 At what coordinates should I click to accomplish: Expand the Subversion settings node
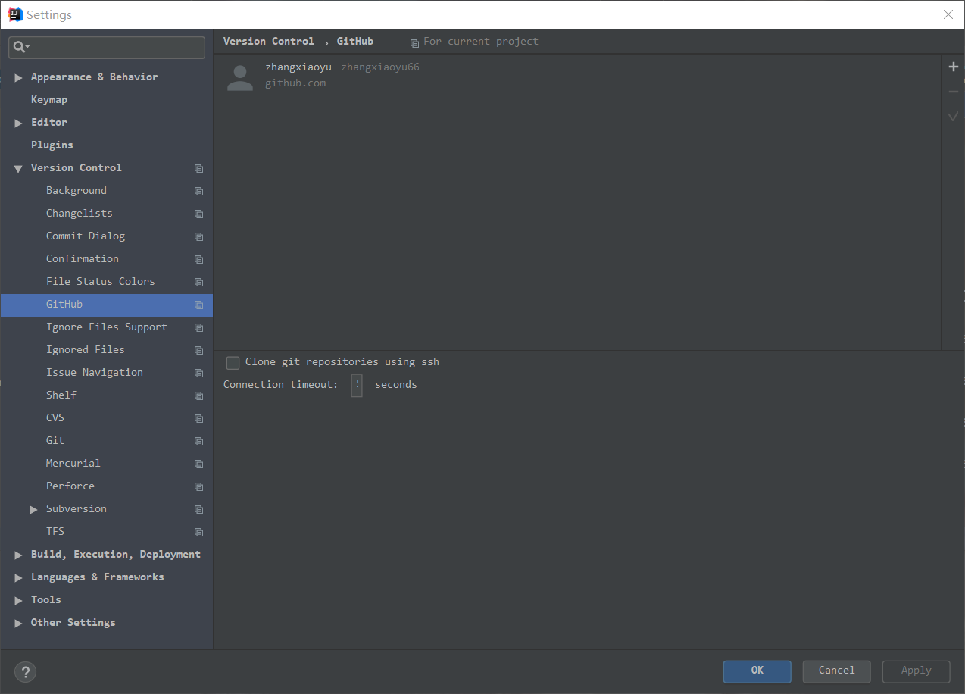33,509
